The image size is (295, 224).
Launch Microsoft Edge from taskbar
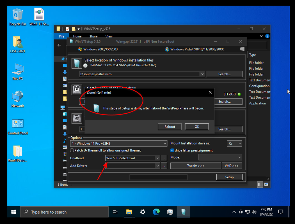pos(156,212)
